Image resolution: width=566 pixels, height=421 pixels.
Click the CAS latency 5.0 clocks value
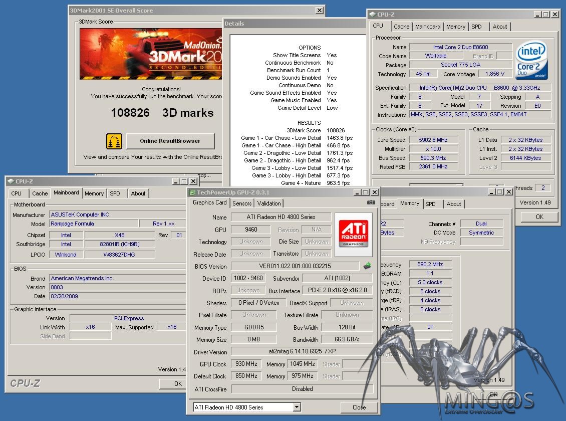pos(430,282)
